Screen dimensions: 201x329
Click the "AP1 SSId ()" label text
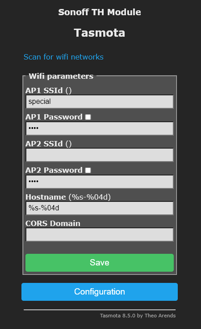(x=49, y=90)
